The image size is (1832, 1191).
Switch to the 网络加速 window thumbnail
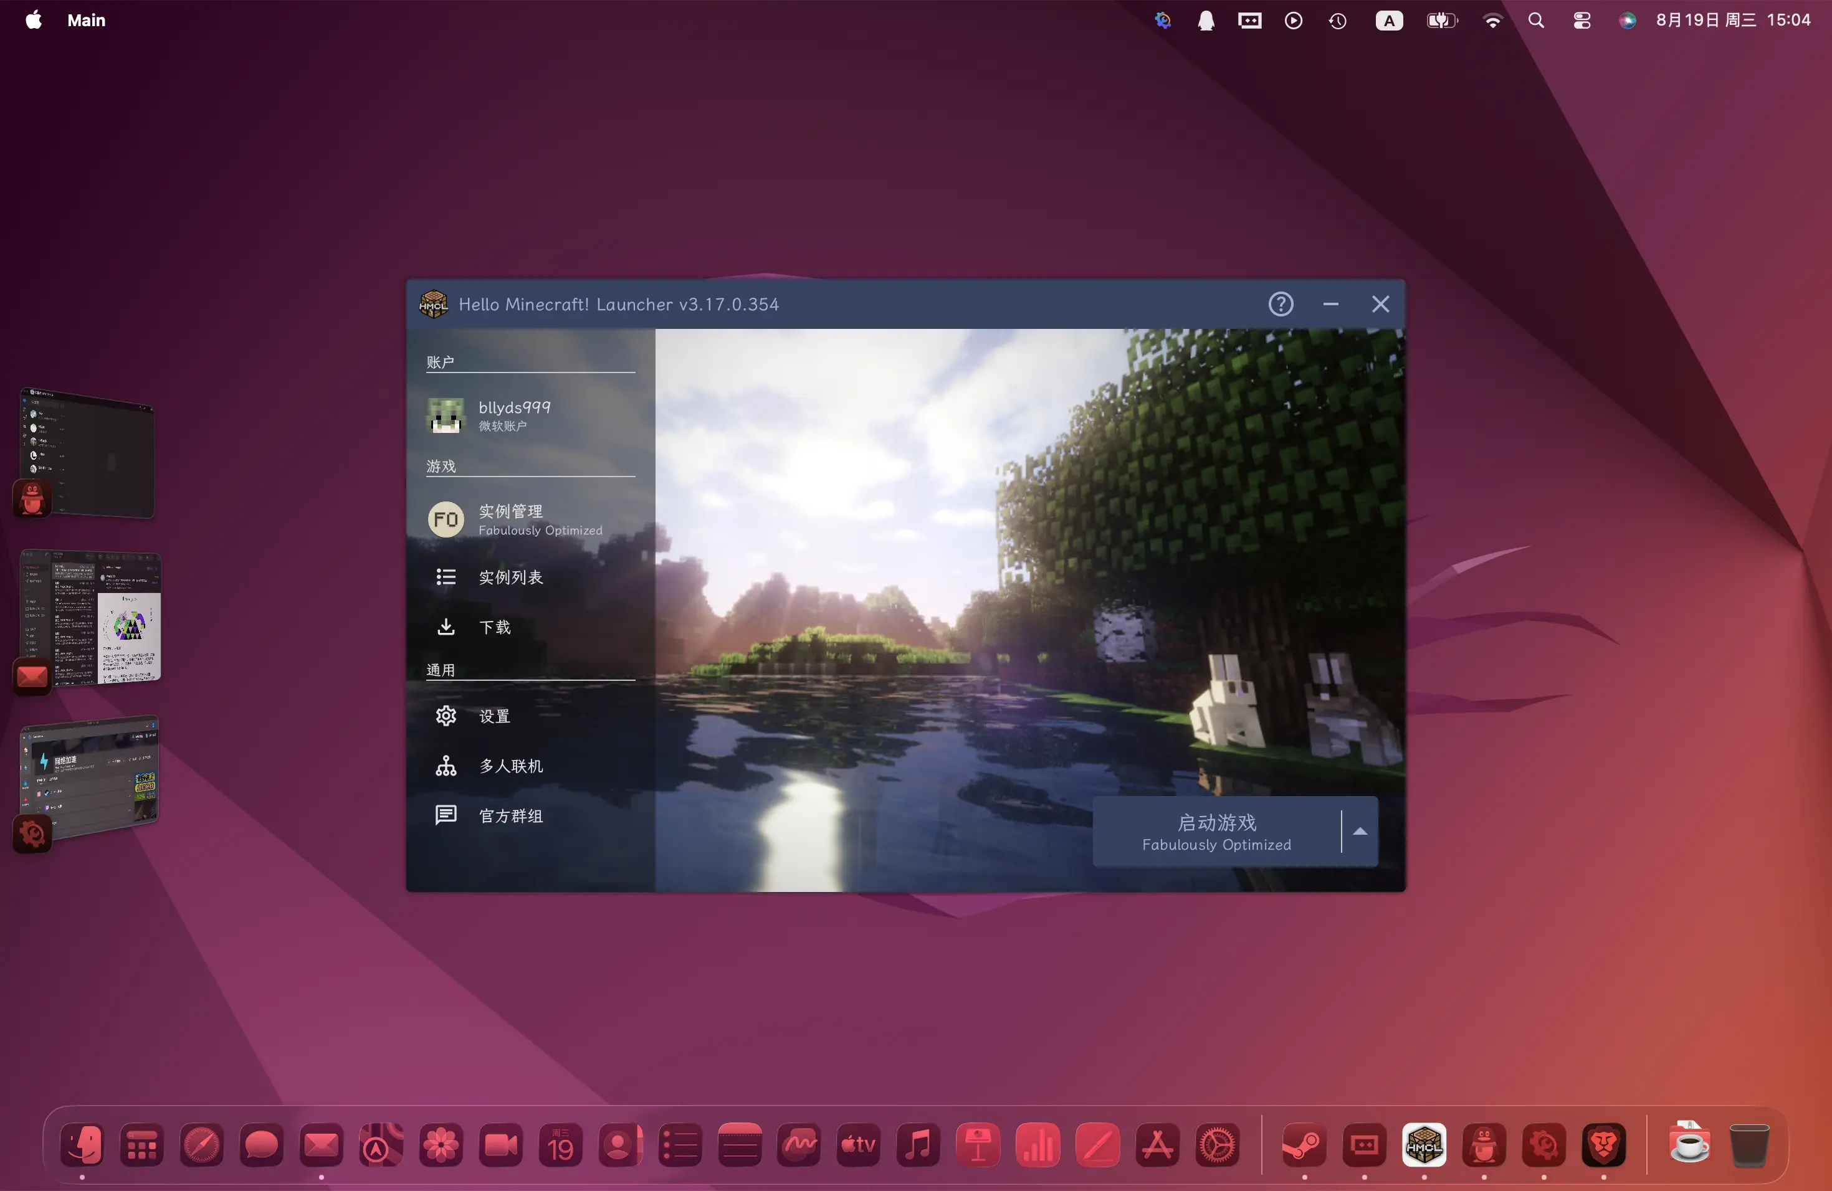point(89,777)
